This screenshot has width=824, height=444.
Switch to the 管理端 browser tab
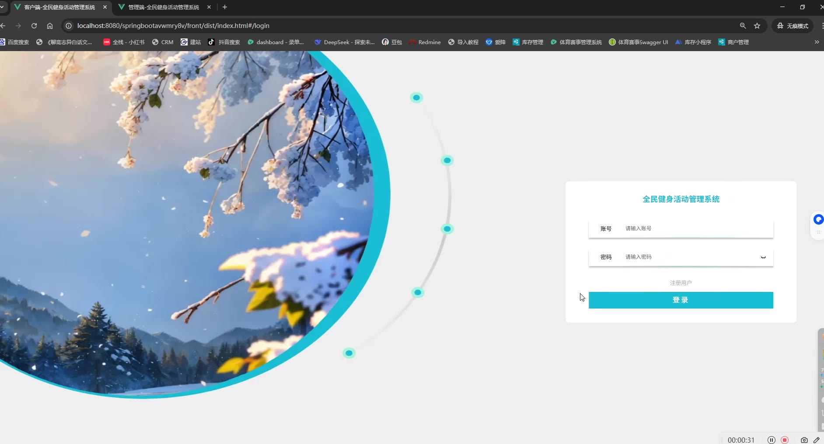164,7
